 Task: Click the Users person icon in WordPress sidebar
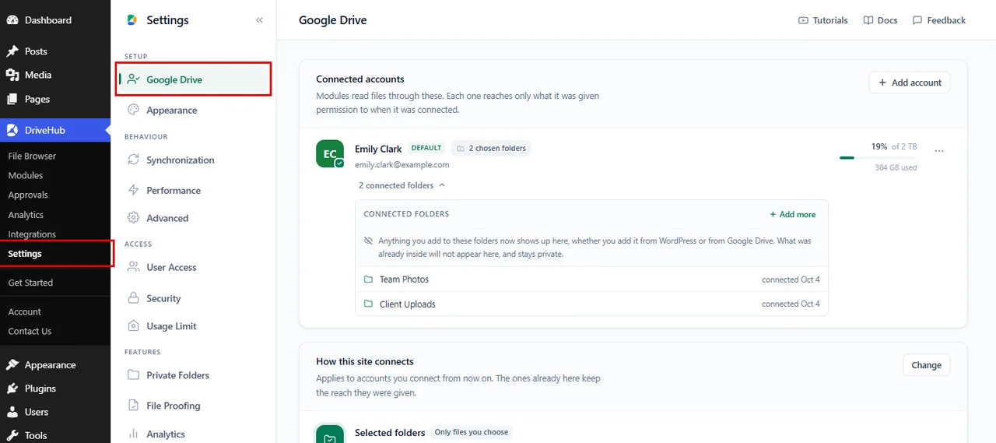(x=12, y=412)
